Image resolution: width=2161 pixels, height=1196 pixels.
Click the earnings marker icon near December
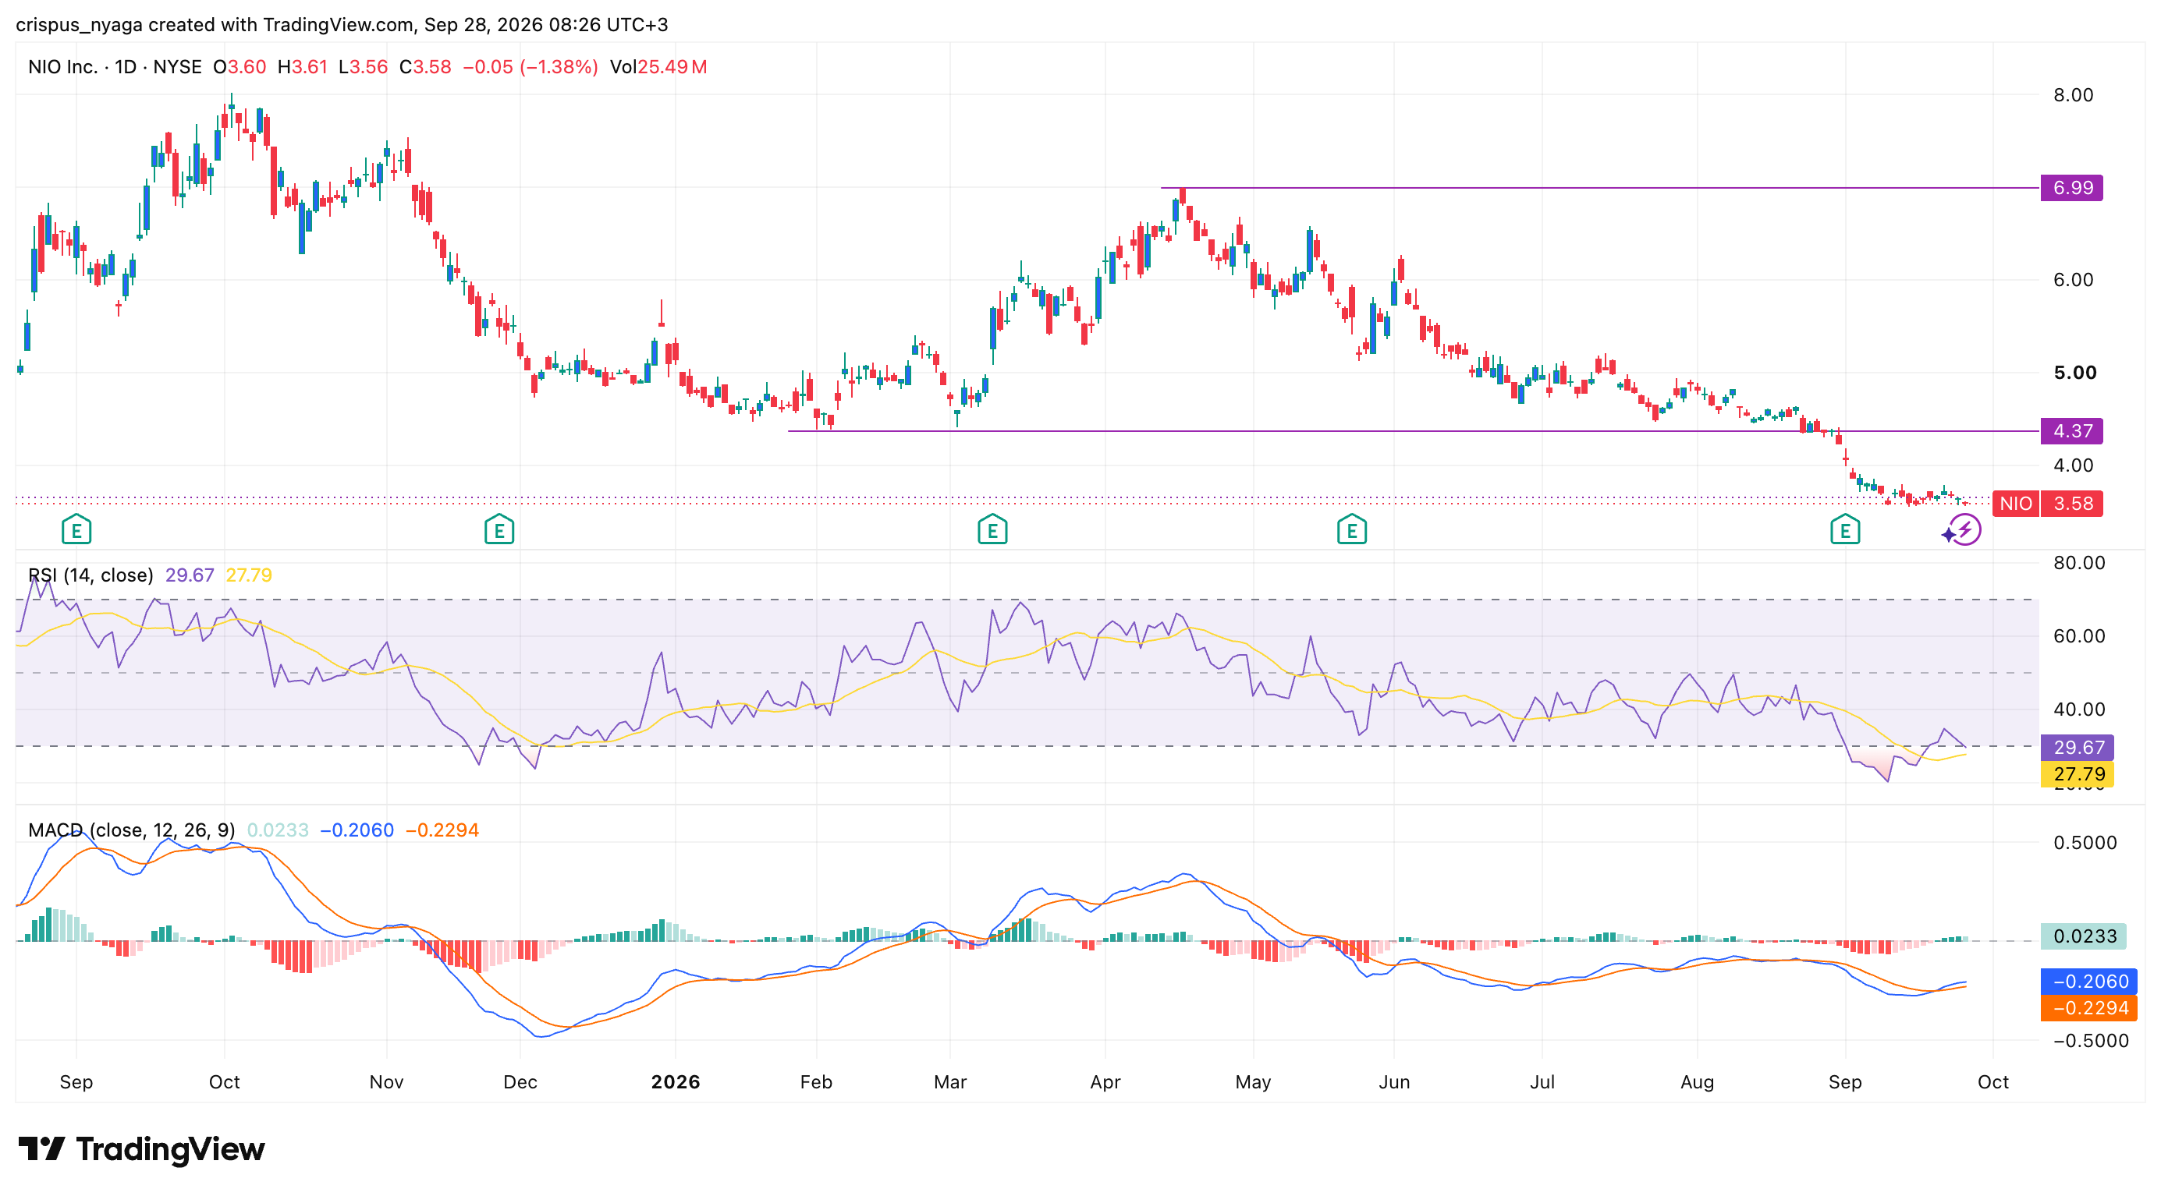(x=499, y=529)
